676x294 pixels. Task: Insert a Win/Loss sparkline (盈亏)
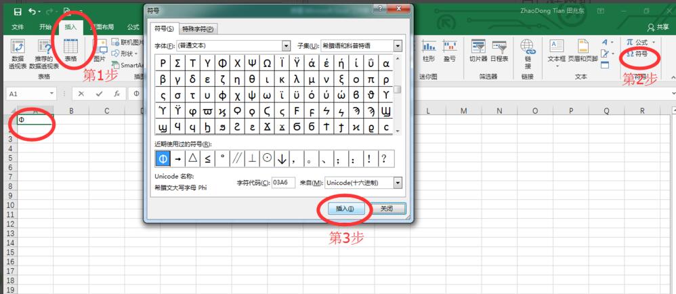coord(449,50)
